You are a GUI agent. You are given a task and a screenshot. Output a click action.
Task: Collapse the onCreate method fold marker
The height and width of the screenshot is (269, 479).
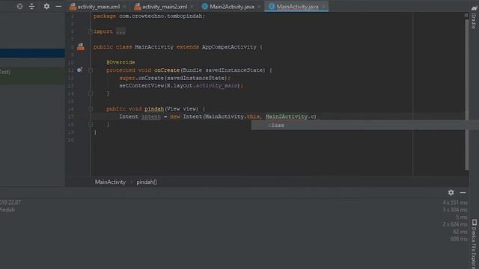click(91, 70)
